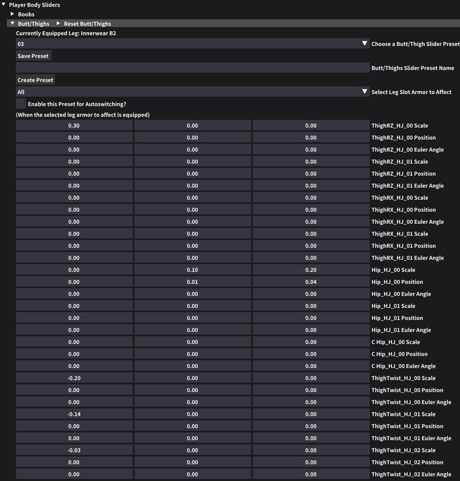Click the Save Preset button
460x481 pixels.
coord(33,56)
